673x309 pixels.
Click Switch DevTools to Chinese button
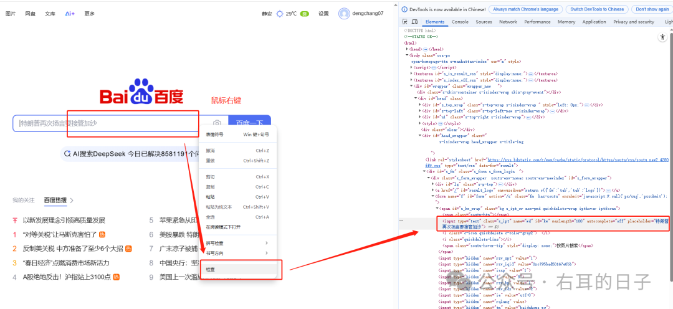[x=597, y=9]
